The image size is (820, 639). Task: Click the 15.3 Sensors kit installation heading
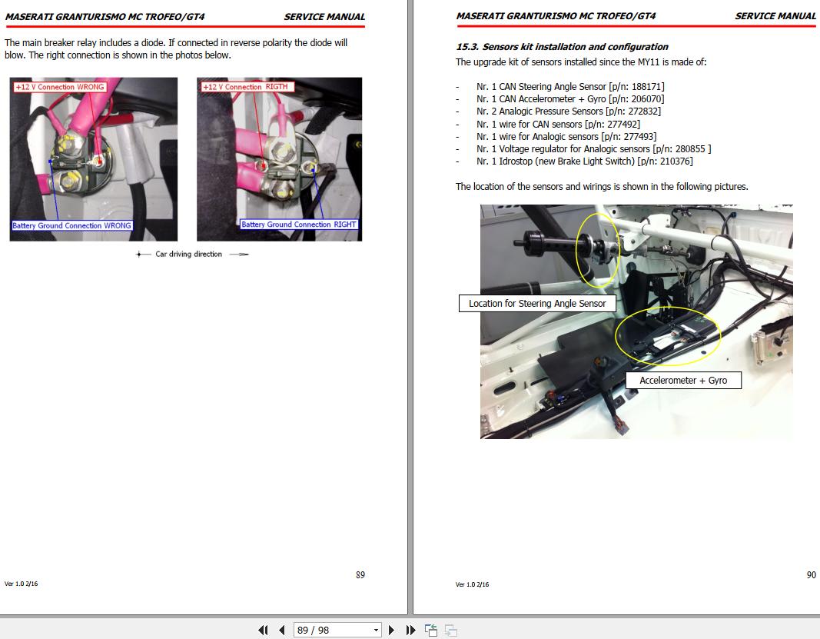click(562, 47)
